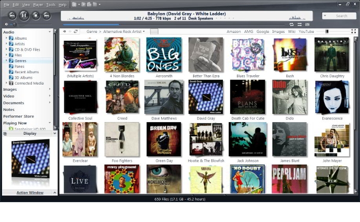Toggle the equalizer/DSP button
The height and width of the screenshot is (222, 360).
[307, 24]
